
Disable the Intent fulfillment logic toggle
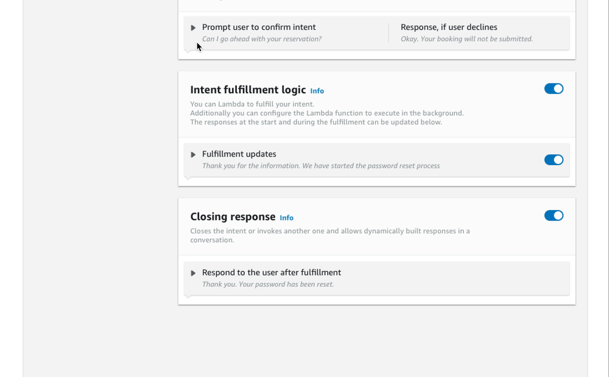(x=554, y=89)
